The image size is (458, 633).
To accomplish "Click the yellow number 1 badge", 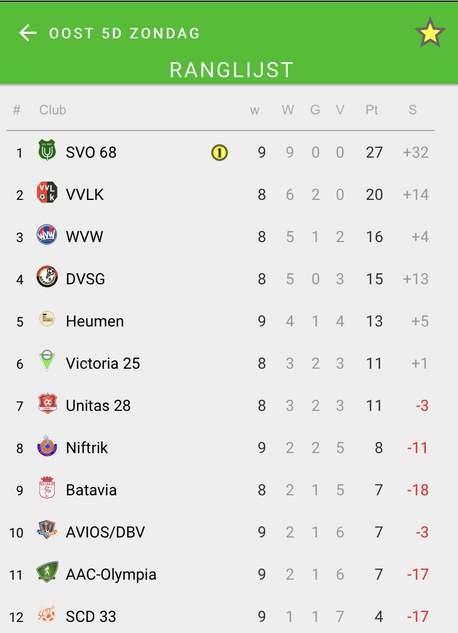I will click(220, 152).
